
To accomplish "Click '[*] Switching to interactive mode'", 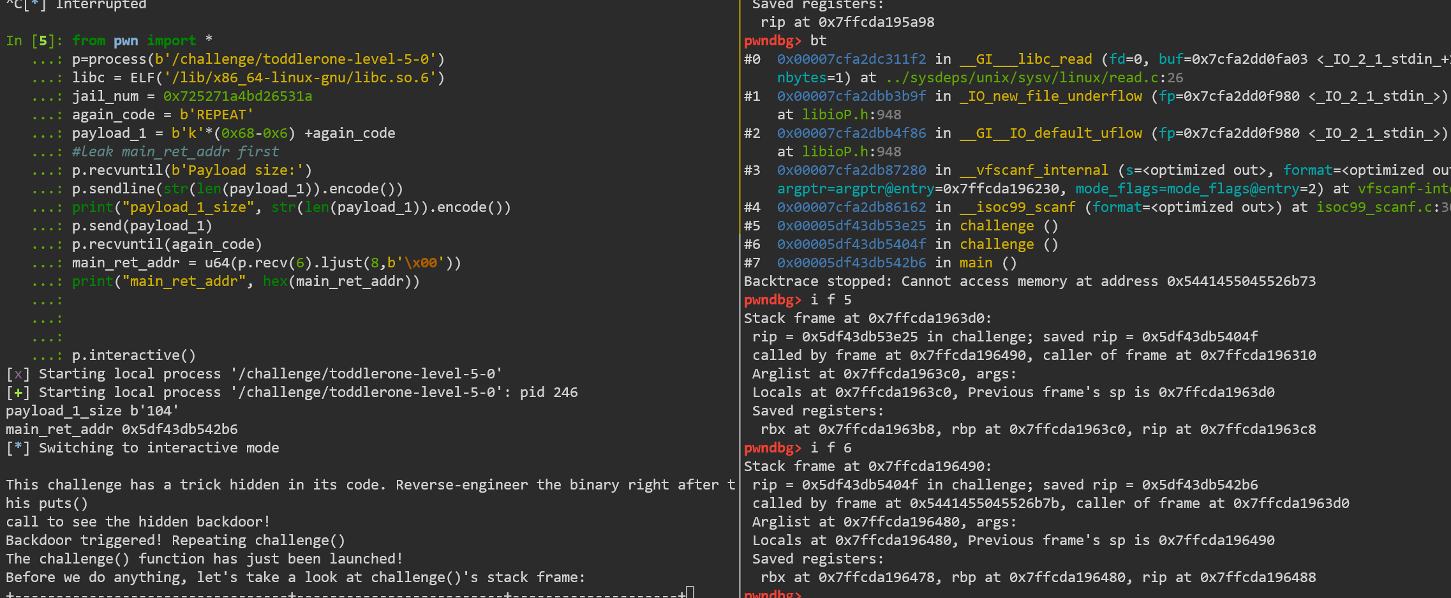I will click(143, 448).
